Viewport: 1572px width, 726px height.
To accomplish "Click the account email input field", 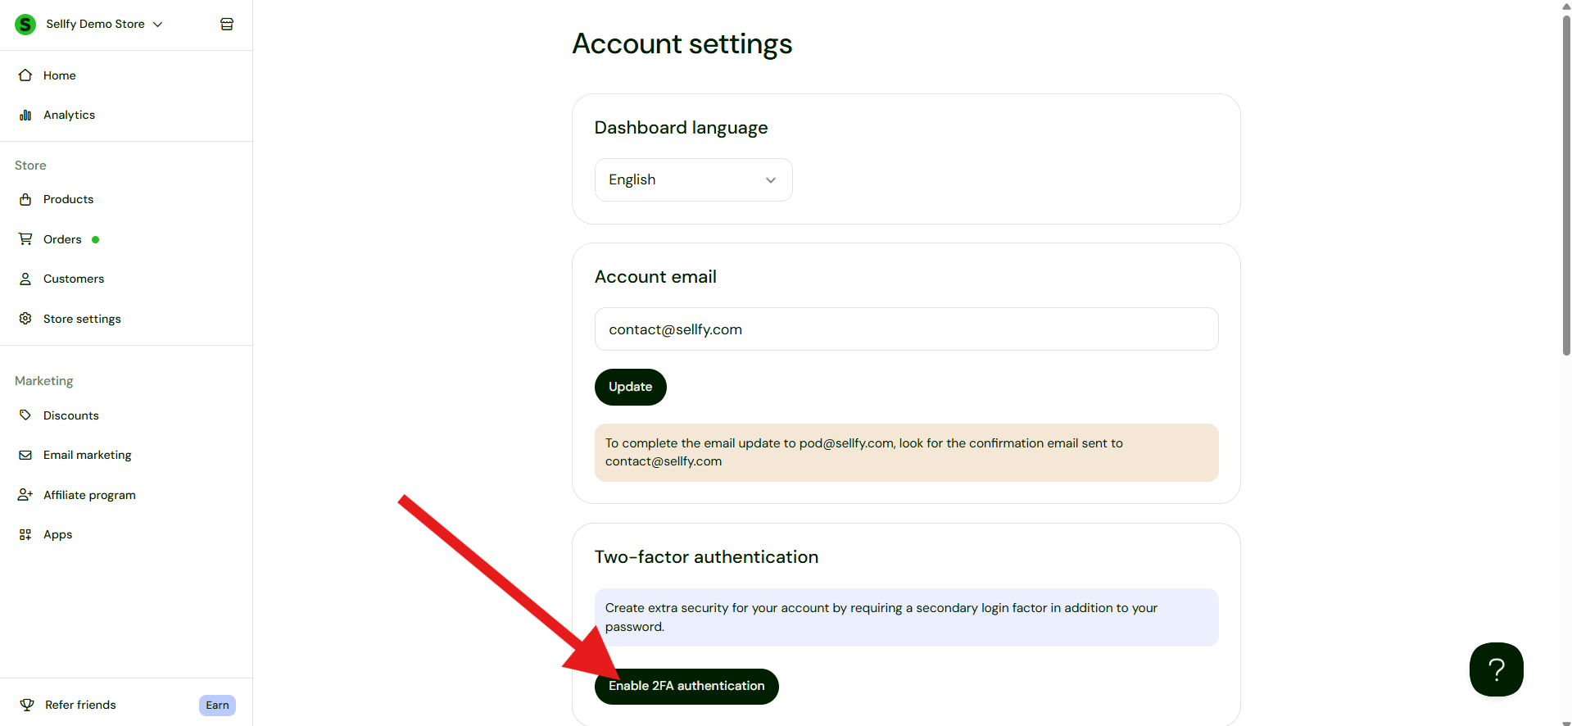I will click(x=906, y=329).
